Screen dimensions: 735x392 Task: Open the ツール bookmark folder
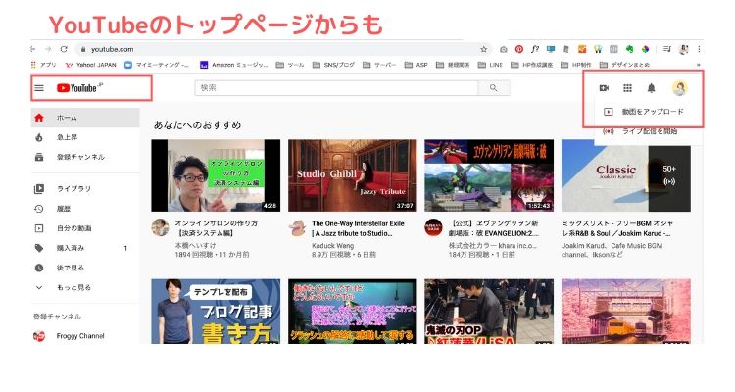tap(290, 65)
